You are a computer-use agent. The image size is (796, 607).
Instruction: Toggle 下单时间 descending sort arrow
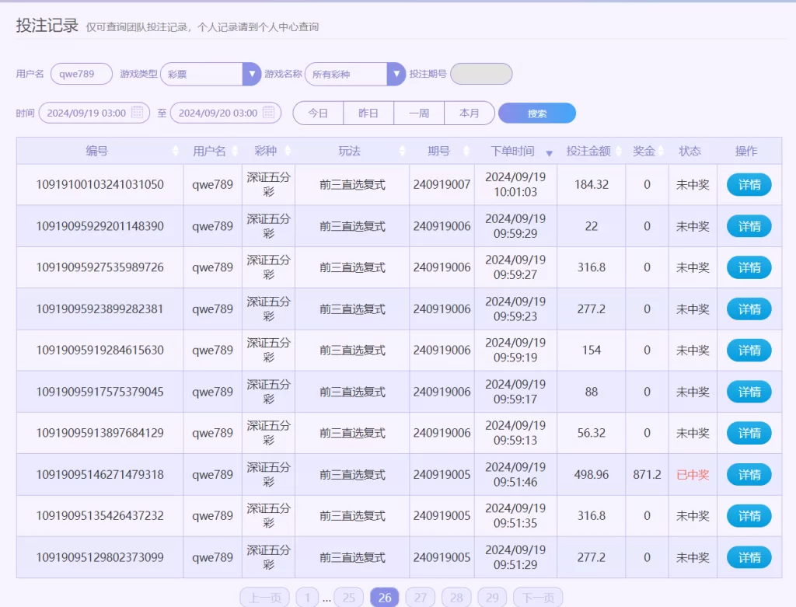549,153
